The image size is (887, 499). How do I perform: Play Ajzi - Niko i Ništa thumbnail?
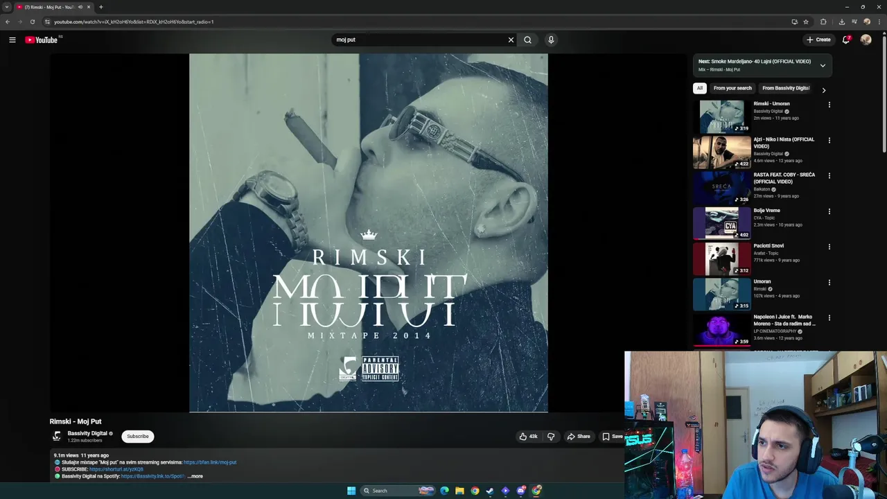(722, 152)
